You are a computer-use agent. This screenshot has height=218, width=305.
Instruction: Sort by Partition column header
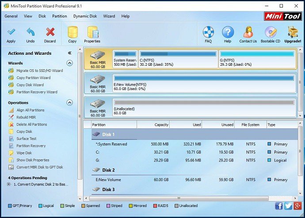coord(114,124)
